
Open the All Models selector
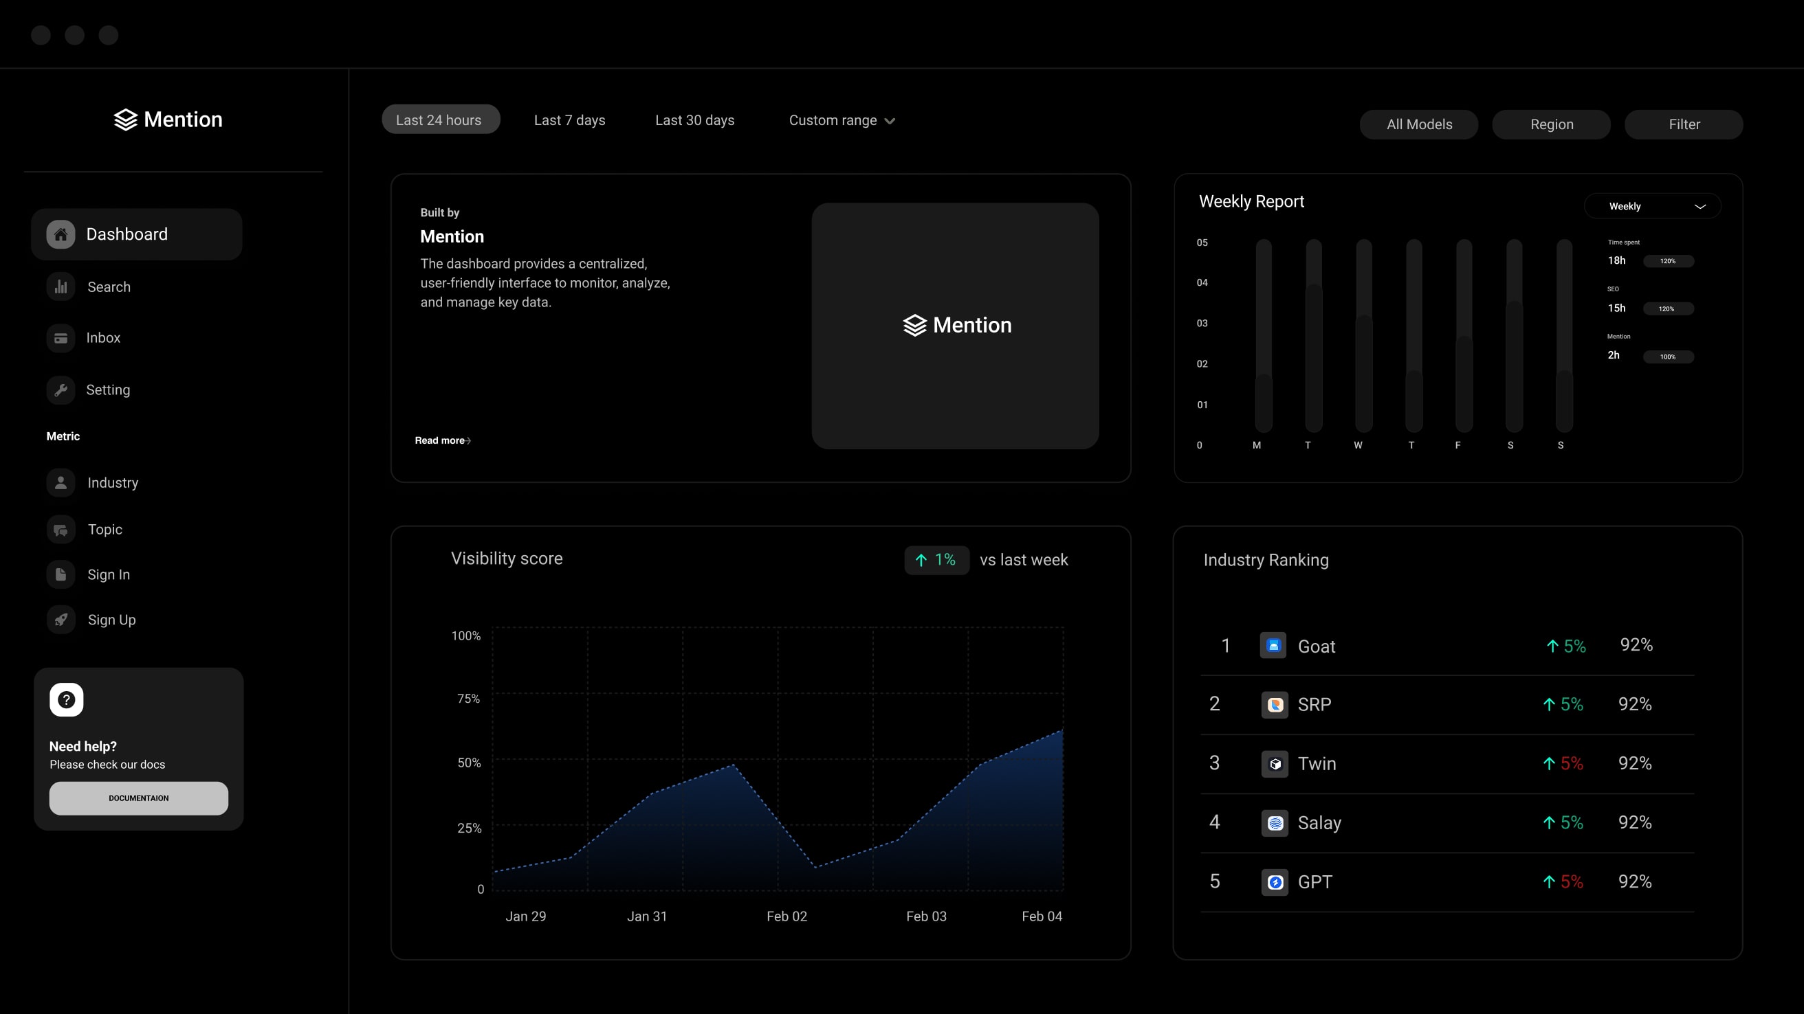[x=1419, y=124]
